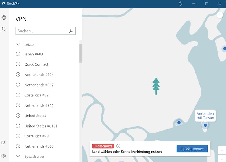
Task: Connect to Netherlands #924
Action: click(39, 75)
